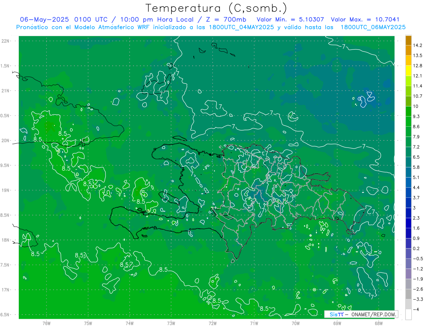Image resolution: width=425 pixels, height=328 pixels.
Task: Click the 7.2 colorbar label
Action: point(416,147)
